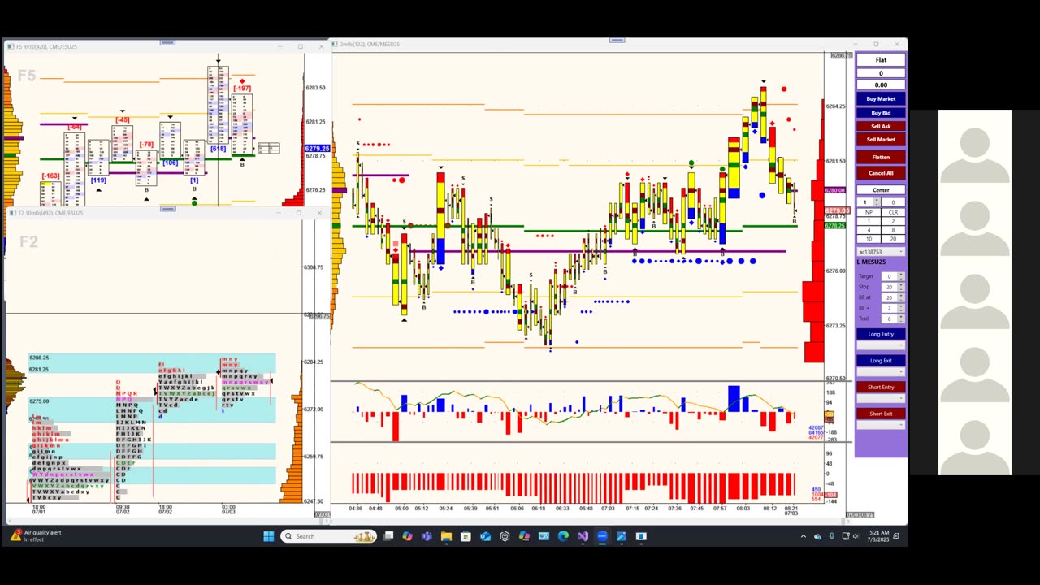This screenshot has height=585, width=1040.
Task: Open the Windows Start menu
Action: coord(269,536)
